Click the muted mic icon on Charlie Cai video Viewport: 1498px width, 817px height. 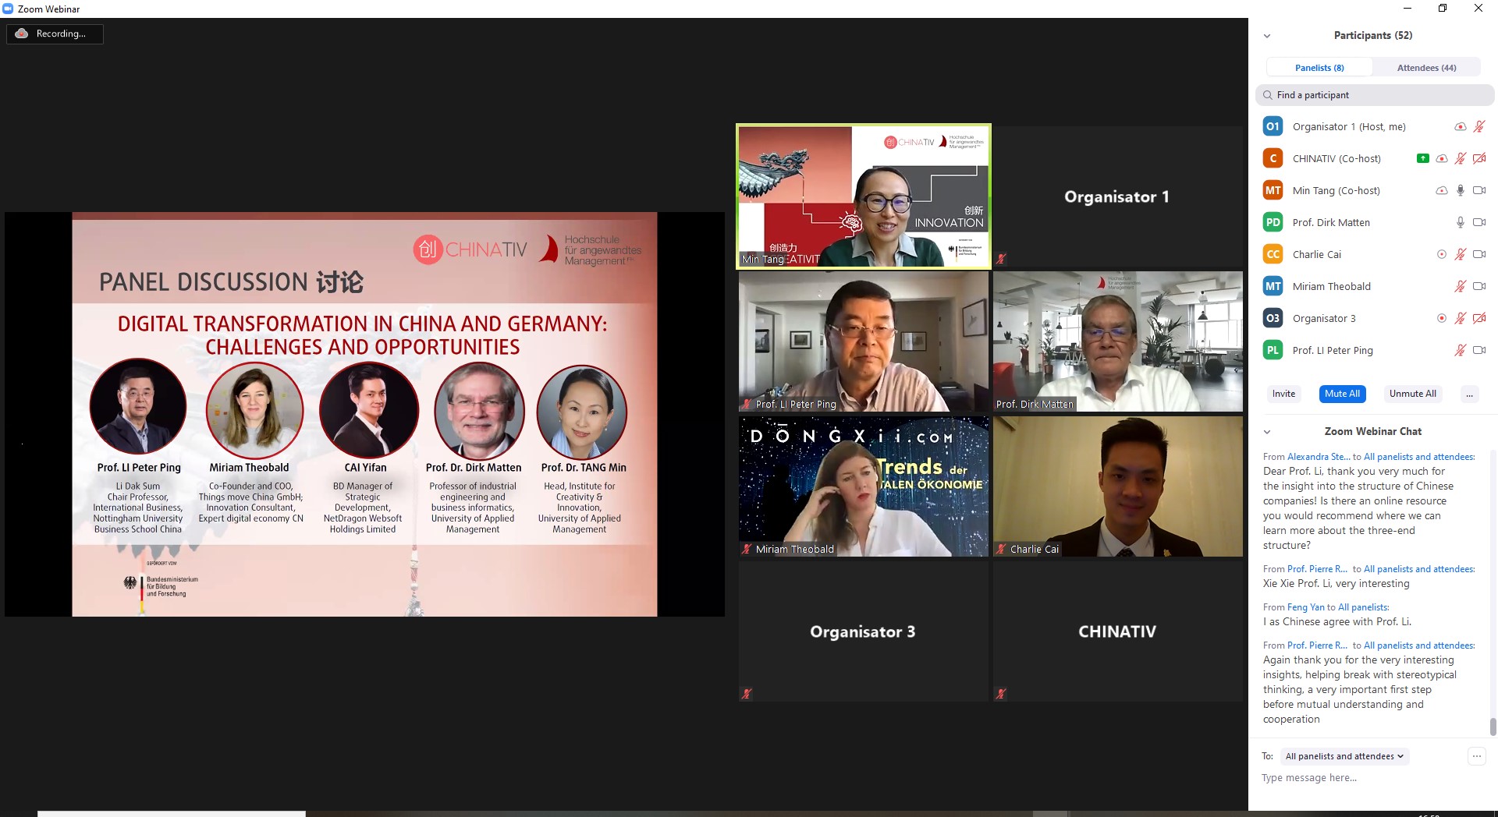[1001, 549]
